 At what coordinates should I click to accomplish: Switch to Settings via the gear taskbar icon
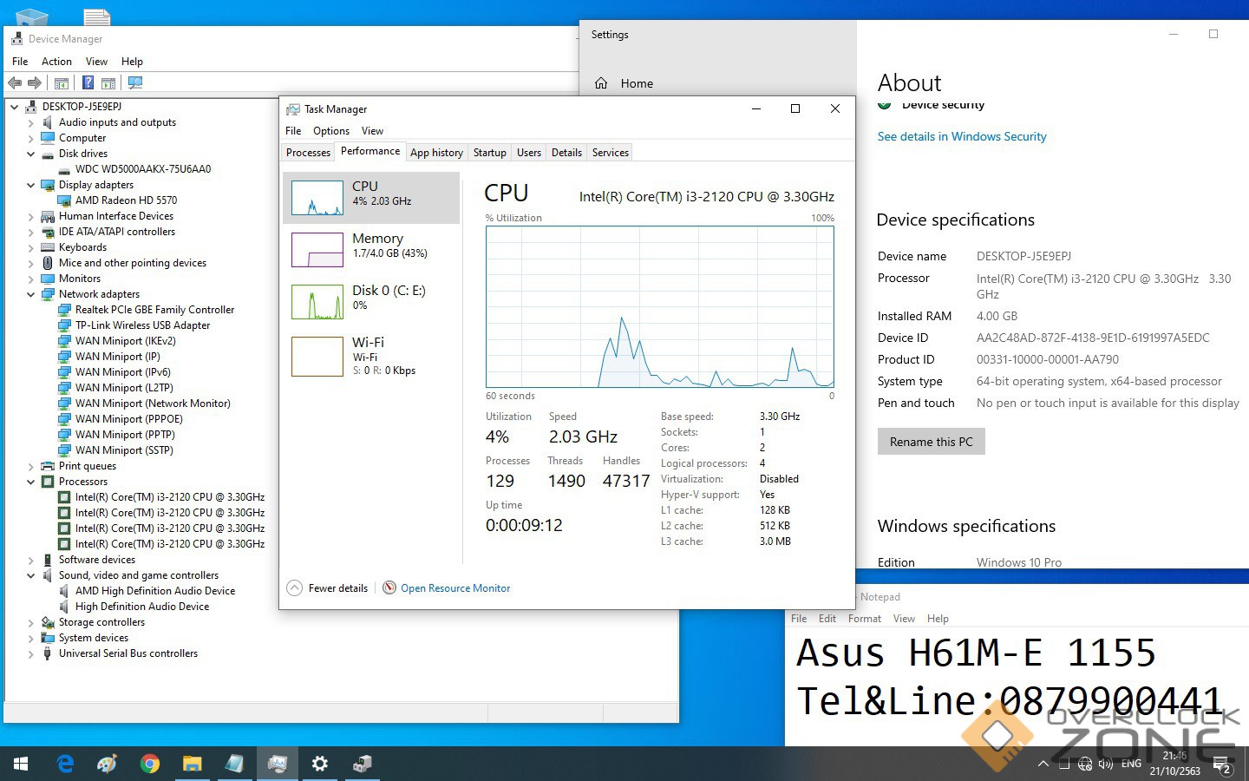coord(320,764)
